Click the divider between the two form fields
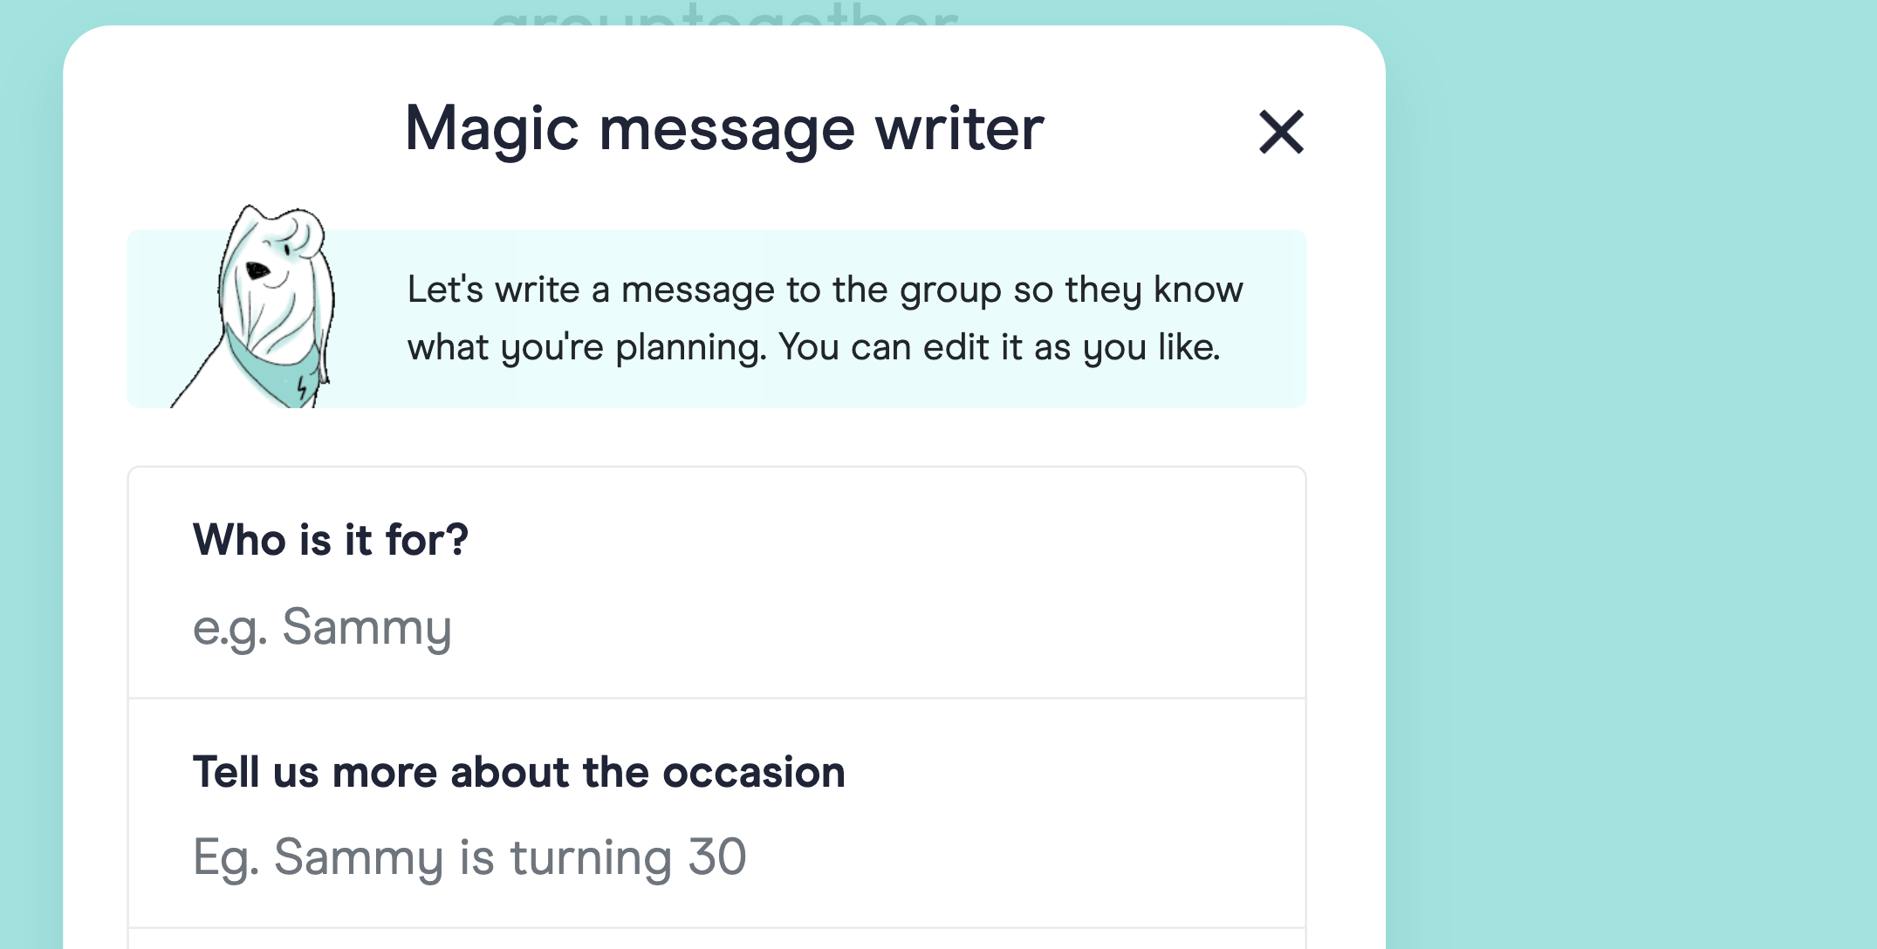This screenshot has width=1877, height=949. (x=716, y=696)
